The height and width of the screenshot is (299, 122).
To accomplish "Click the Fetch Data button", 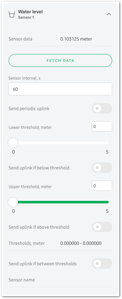I will [x=60, y=60].
